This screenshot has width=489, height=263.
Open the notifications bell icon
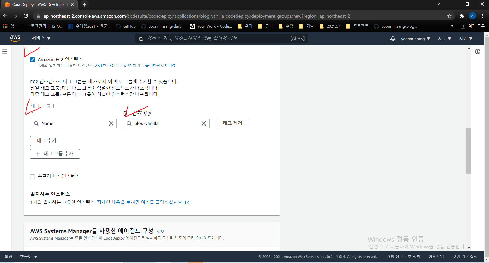tap(393, 39)
